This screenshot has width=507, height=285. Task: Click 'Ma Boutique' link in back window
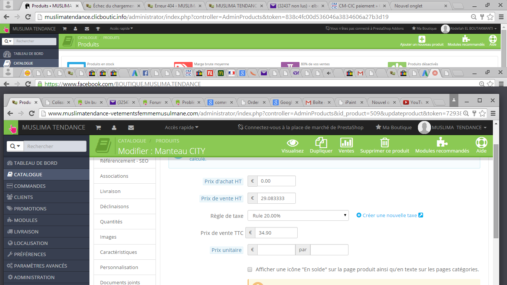(x=424, y=29)
